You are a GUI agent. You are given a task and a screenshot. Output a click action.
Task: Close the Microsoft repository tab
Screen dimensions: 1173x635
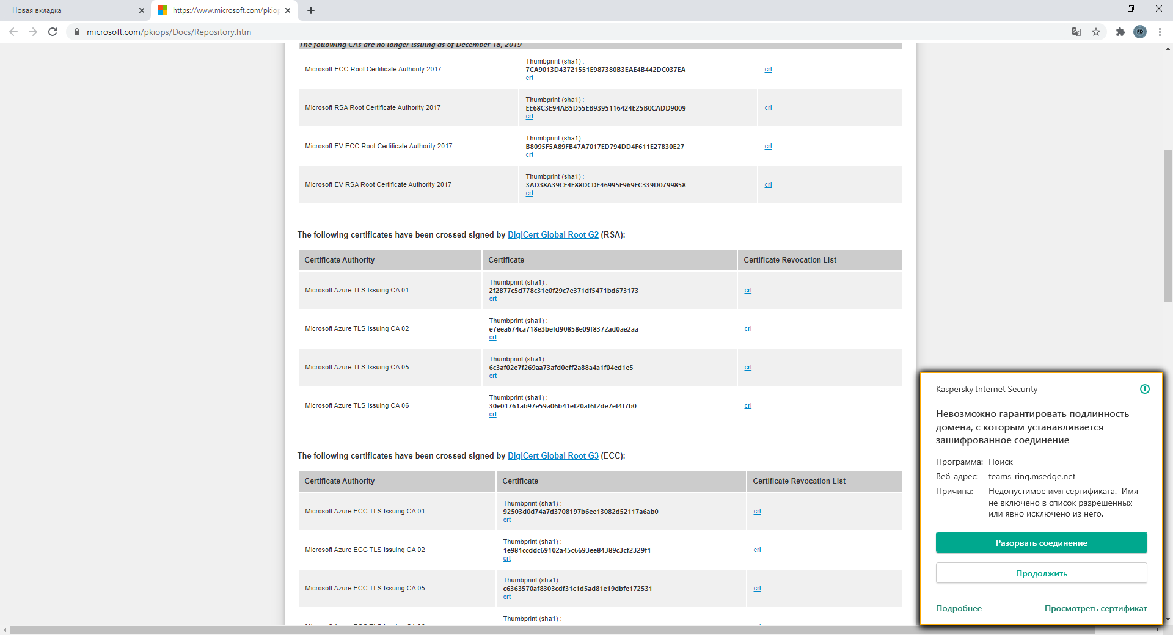click(288, 10)
